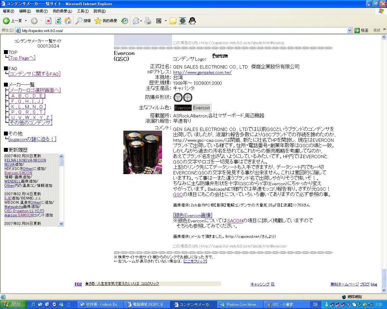Switch to the Windows Live Messenger taskbar window

(x=240, y=304)
